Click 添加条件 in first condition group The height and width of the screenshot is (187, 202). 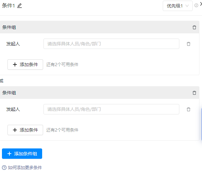[x=25, y=64]
